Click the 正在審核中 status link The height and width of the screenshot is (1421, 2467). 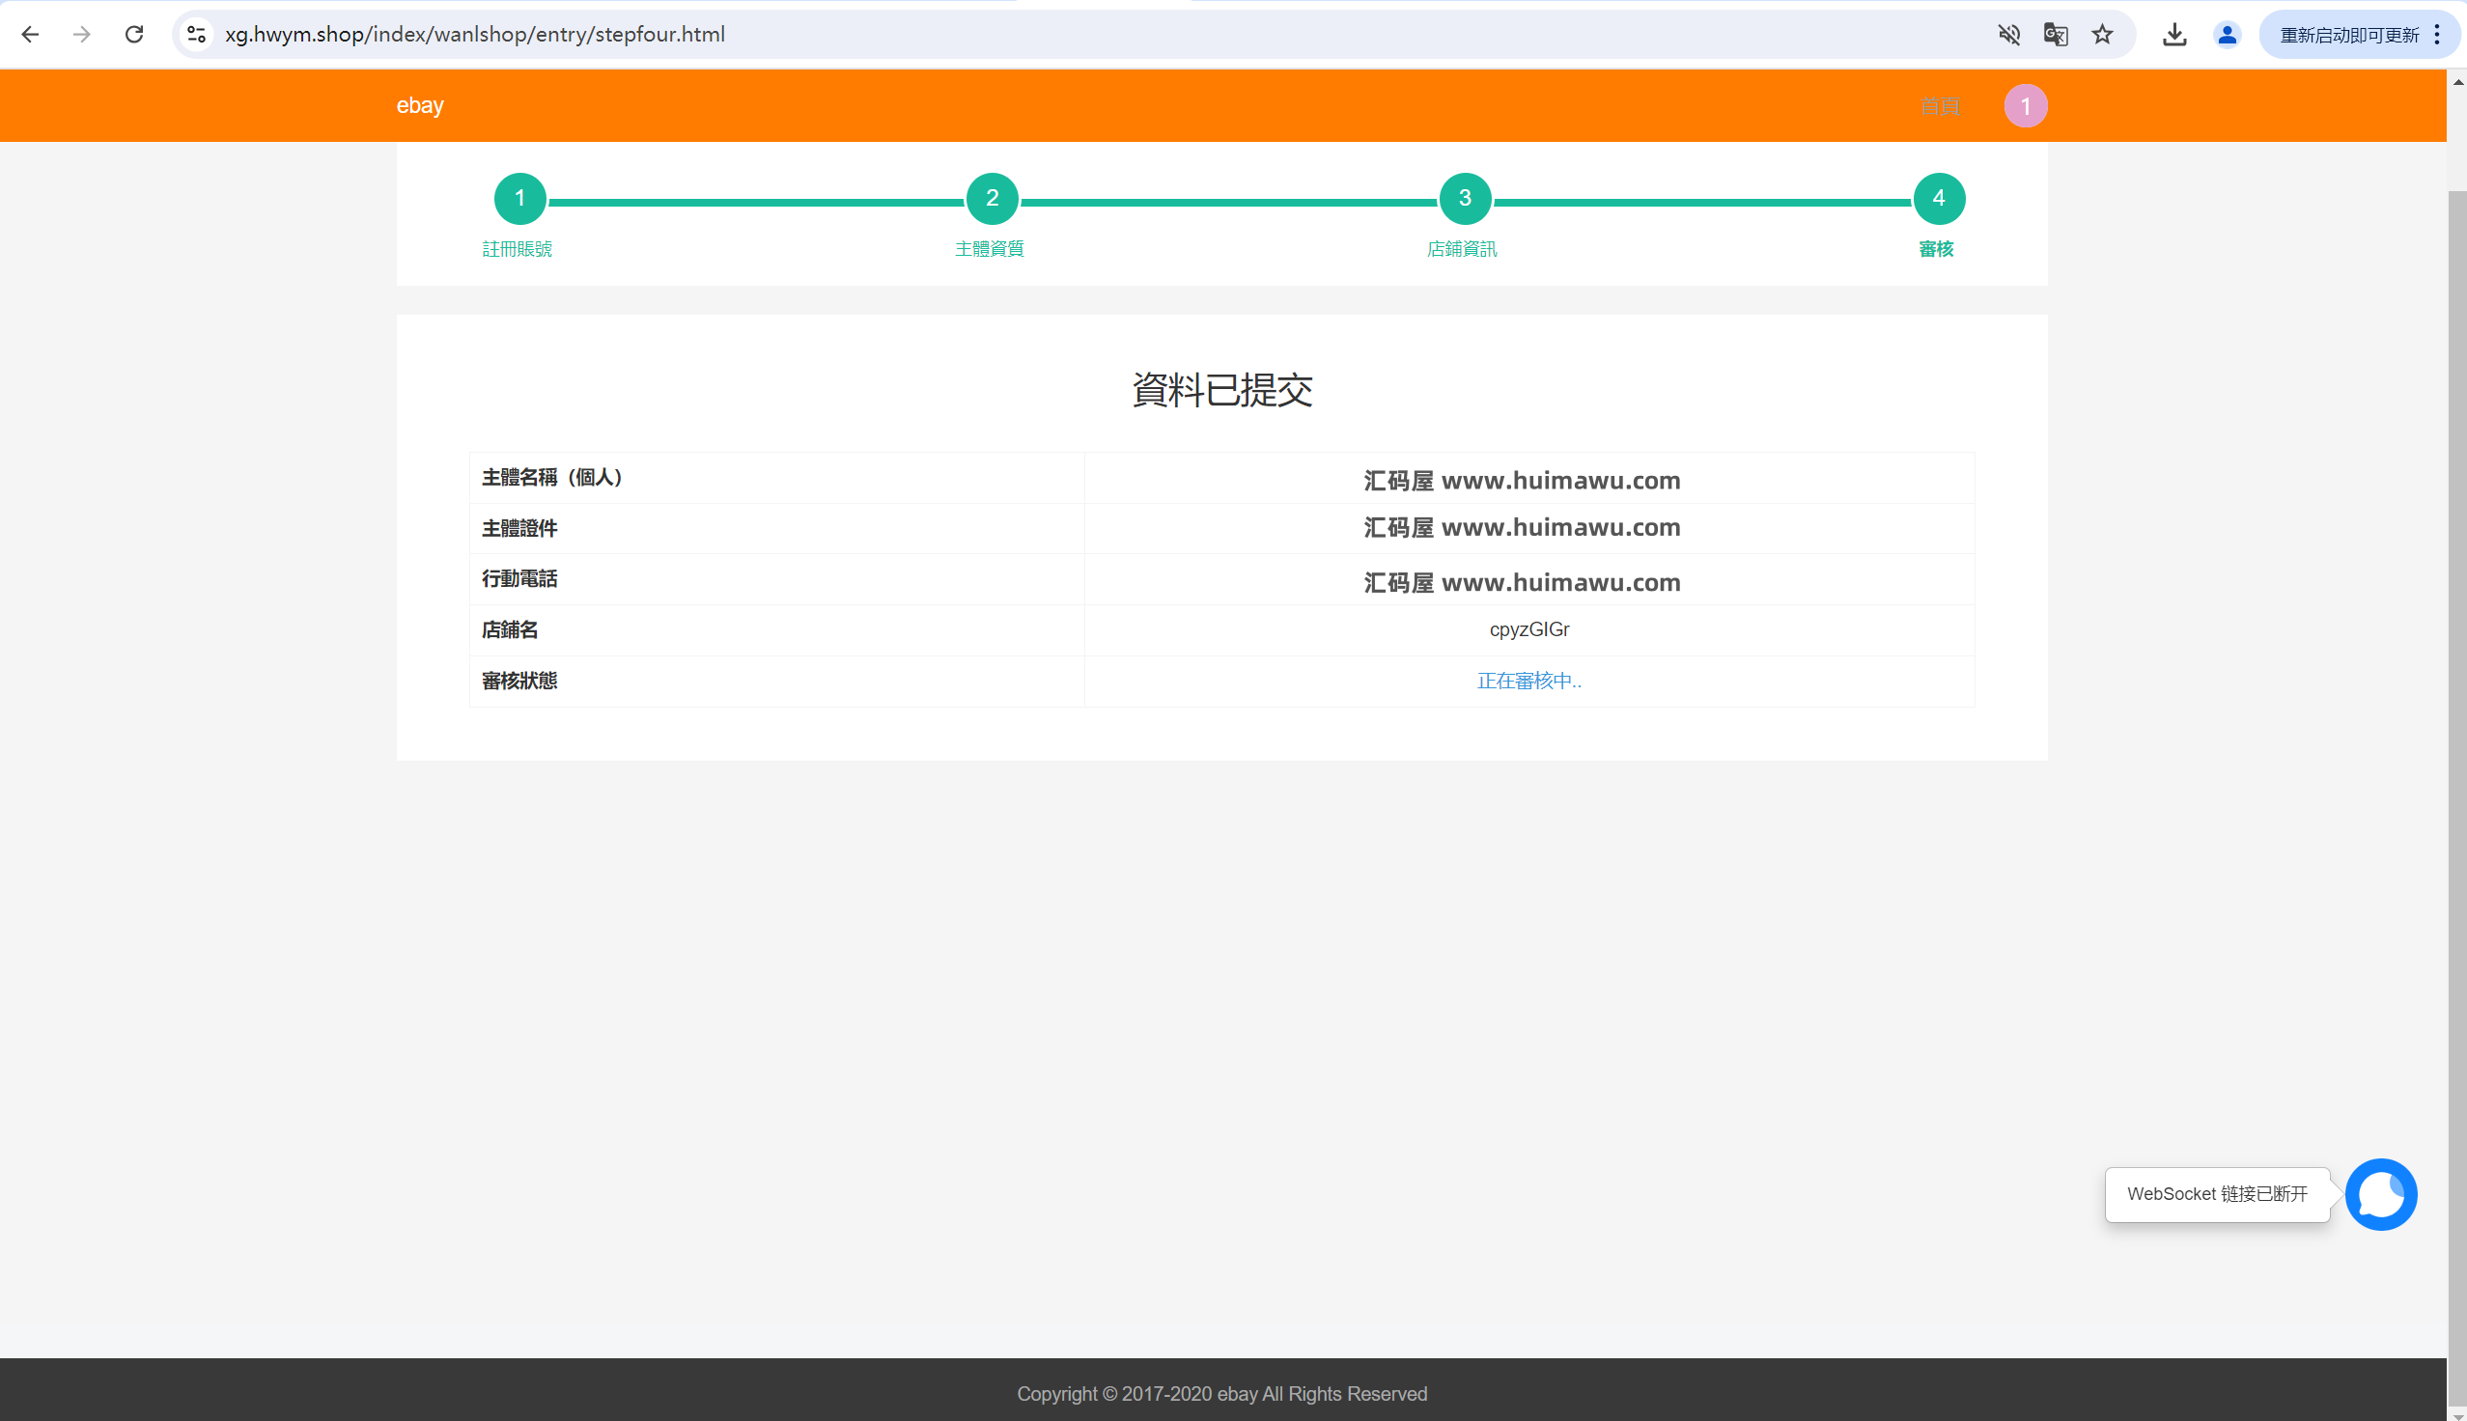[1528, 681]
